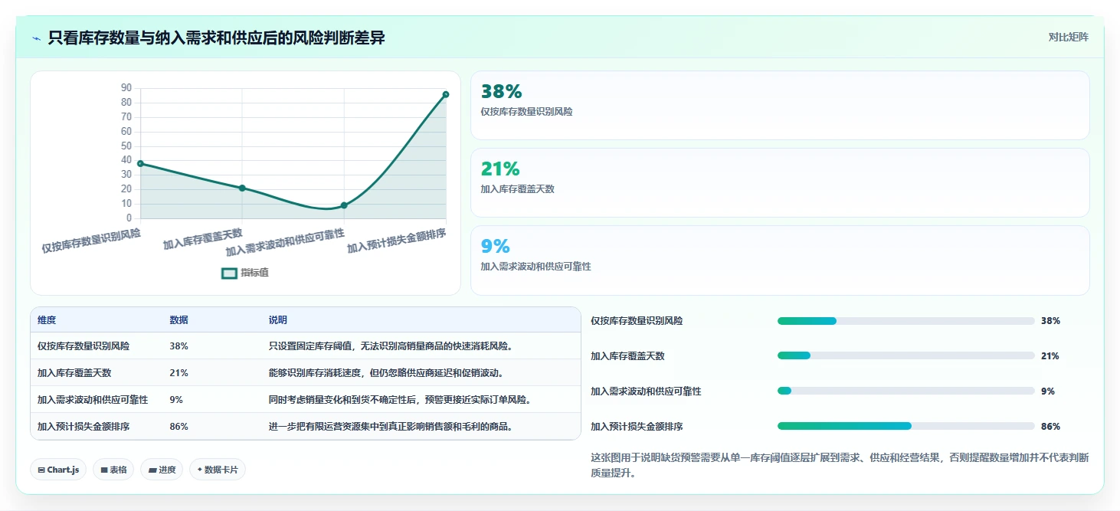This screenshot has width=1120, height=511.
Task: Click the 数据 column header
Action: tap(178, 320)
